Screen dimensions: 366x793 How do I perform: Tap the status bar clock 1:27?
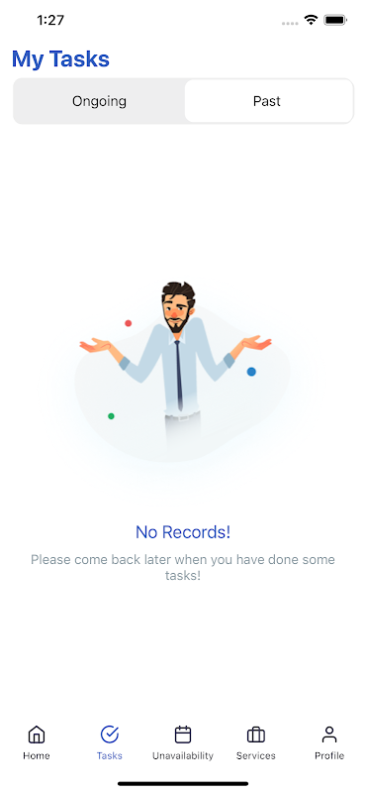[x=50, y=20]
